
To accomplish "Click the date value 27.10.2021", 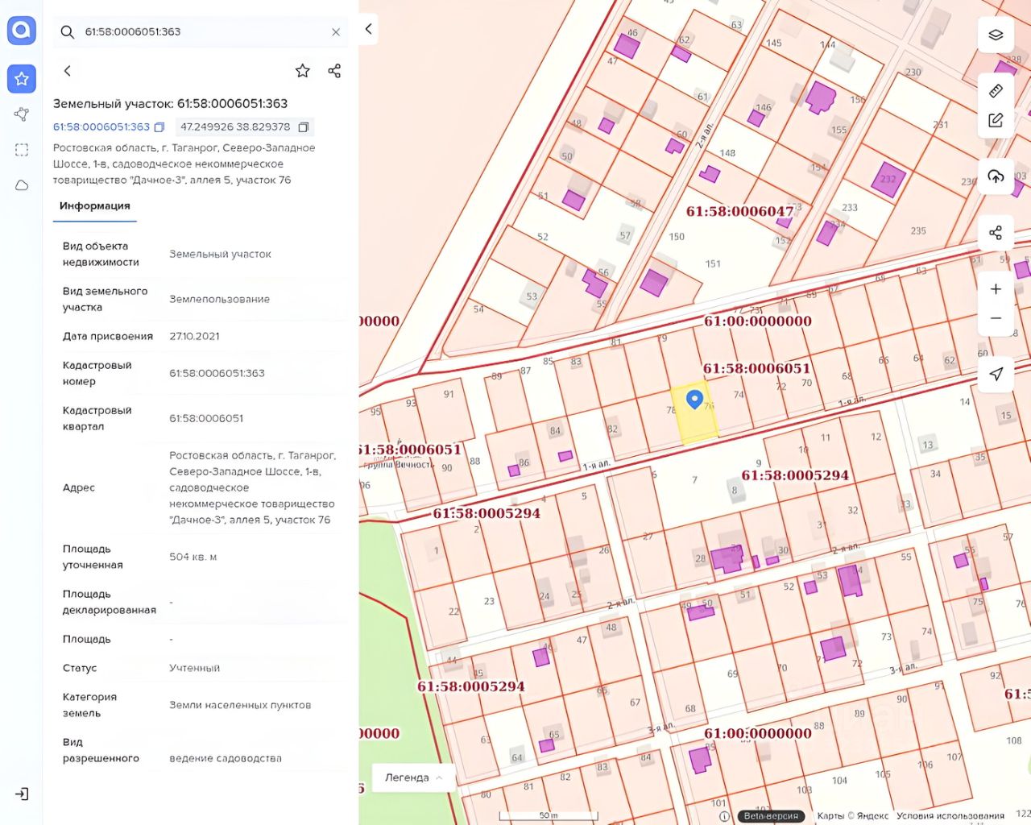I will click(x=194, y=337).
